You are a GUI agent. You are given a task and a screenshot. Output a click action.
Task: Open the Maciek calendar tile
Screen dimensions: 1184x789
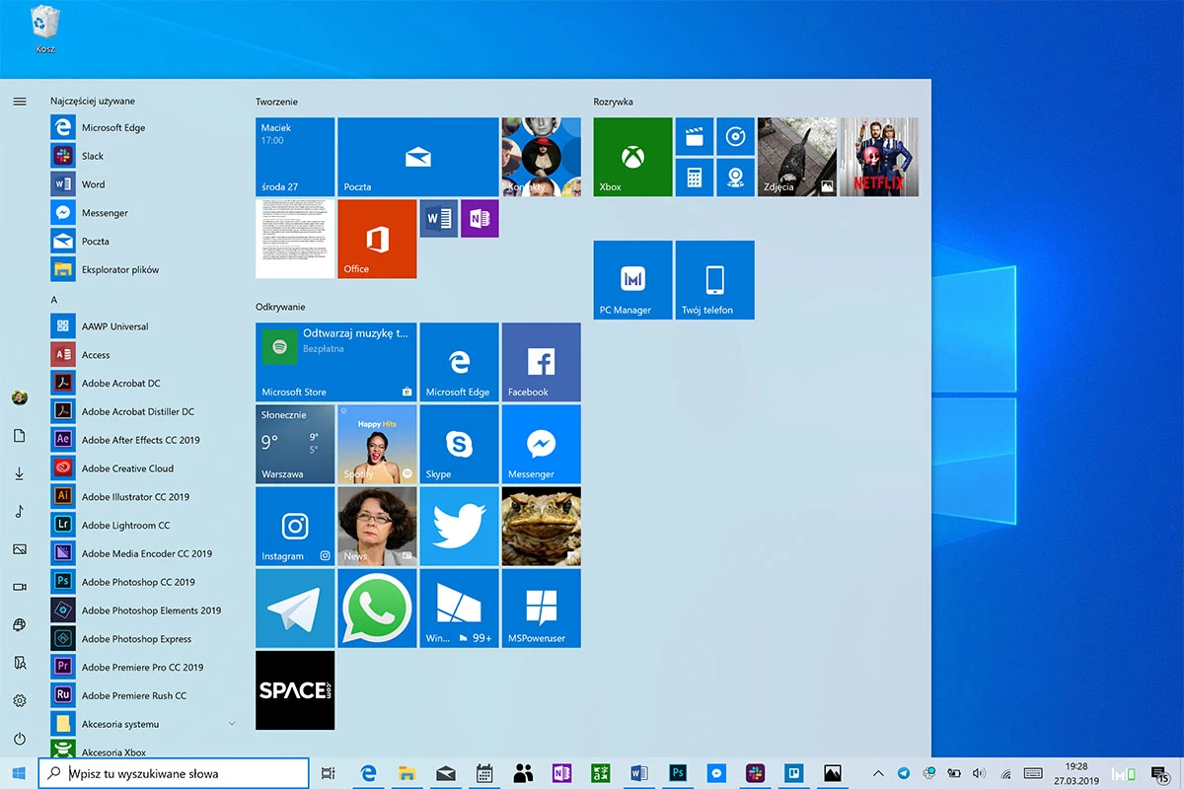click(x=295, y=157)
